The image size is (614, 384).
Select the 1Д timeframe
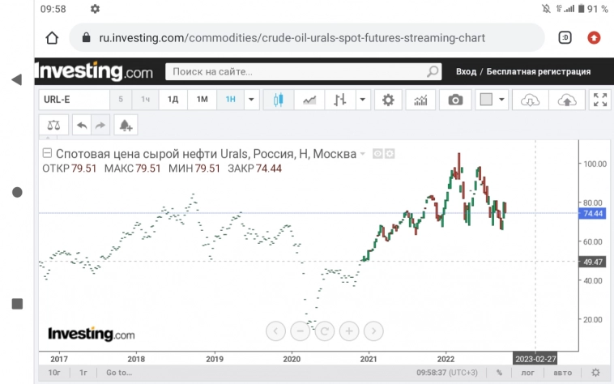[x=173, y=100]
